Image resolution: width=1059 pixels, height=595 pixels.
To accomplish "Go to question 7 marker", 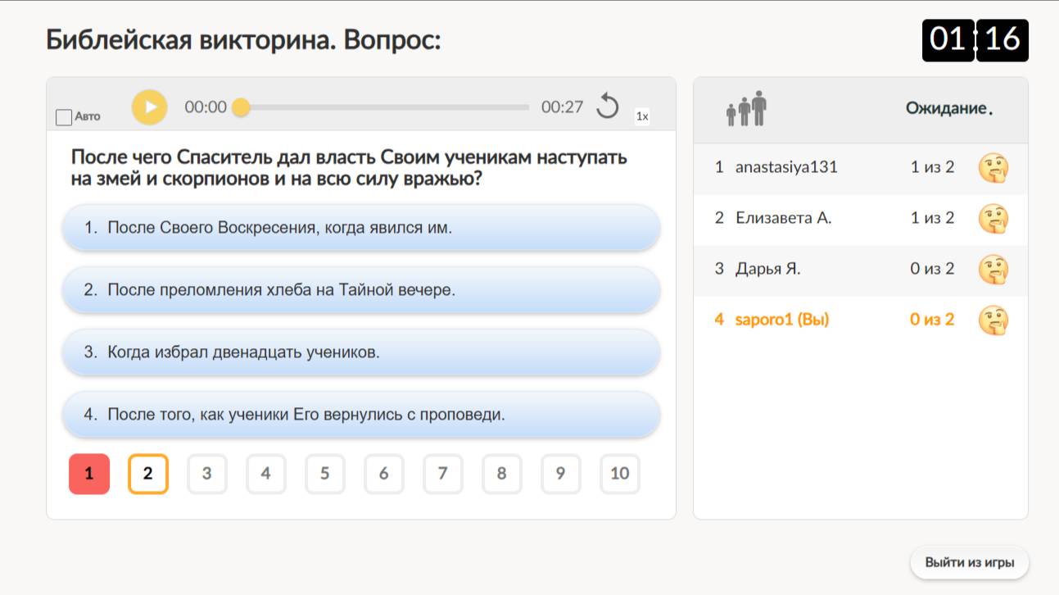I will 443,474.
